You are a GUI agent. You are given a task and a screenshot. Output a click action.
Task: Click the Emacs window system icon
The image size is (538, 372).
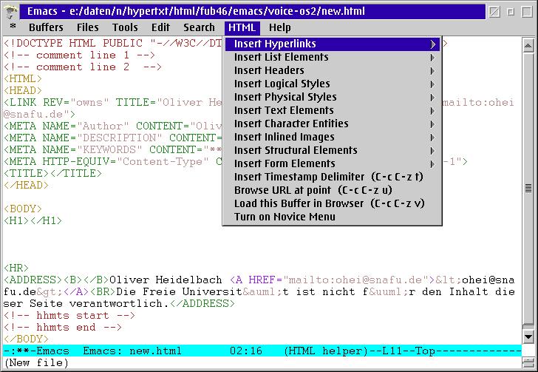pyautogui.click(x=11, y=12)
